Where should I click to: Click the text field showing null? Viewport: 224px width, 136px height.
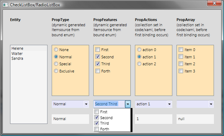pos(195,119)
